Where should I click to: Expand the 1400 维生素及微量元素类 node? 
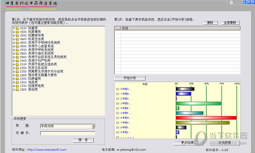(14, 75)
